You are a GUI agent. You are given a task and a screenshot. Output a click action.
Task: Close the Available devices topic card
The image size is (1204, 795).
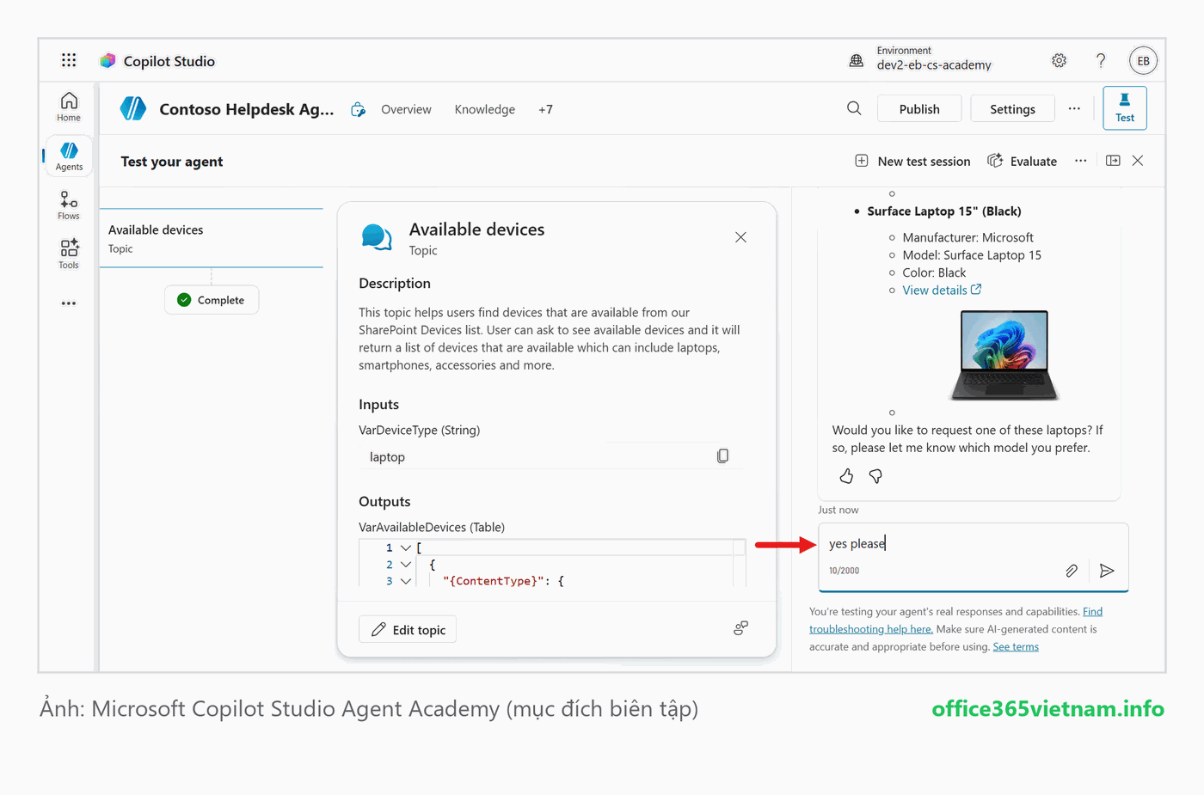point(740,237)
